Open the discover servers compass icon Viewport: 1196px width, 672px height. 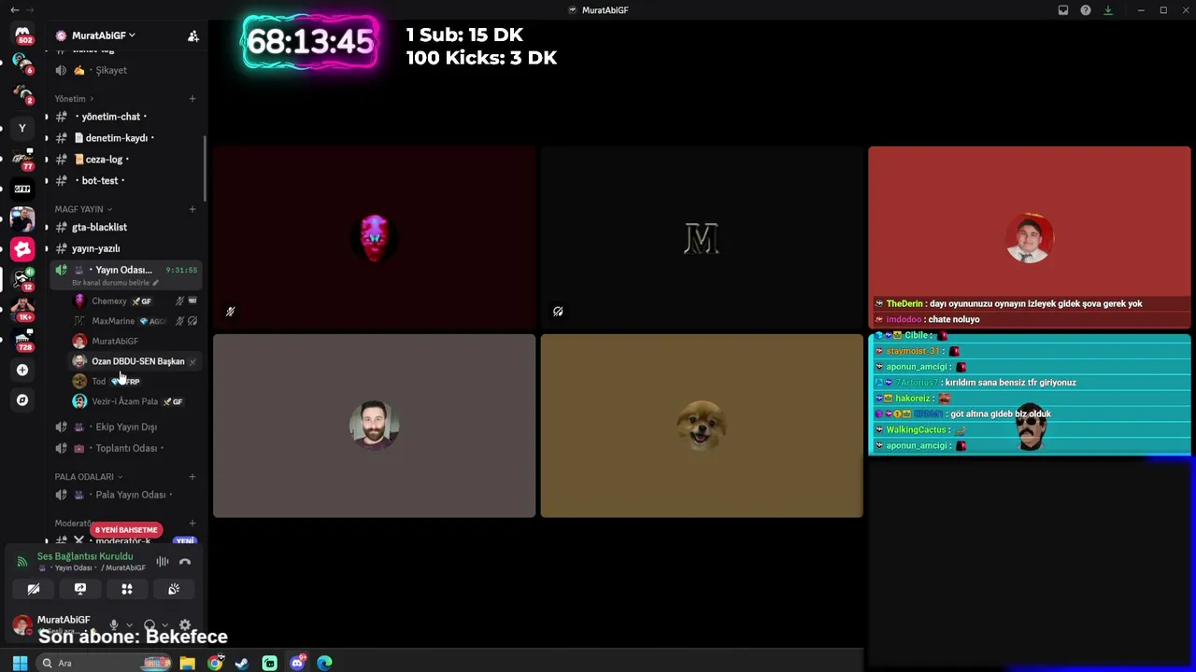coord(22,399)
